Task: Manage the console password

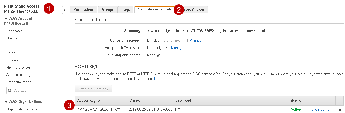Action: 195,41
